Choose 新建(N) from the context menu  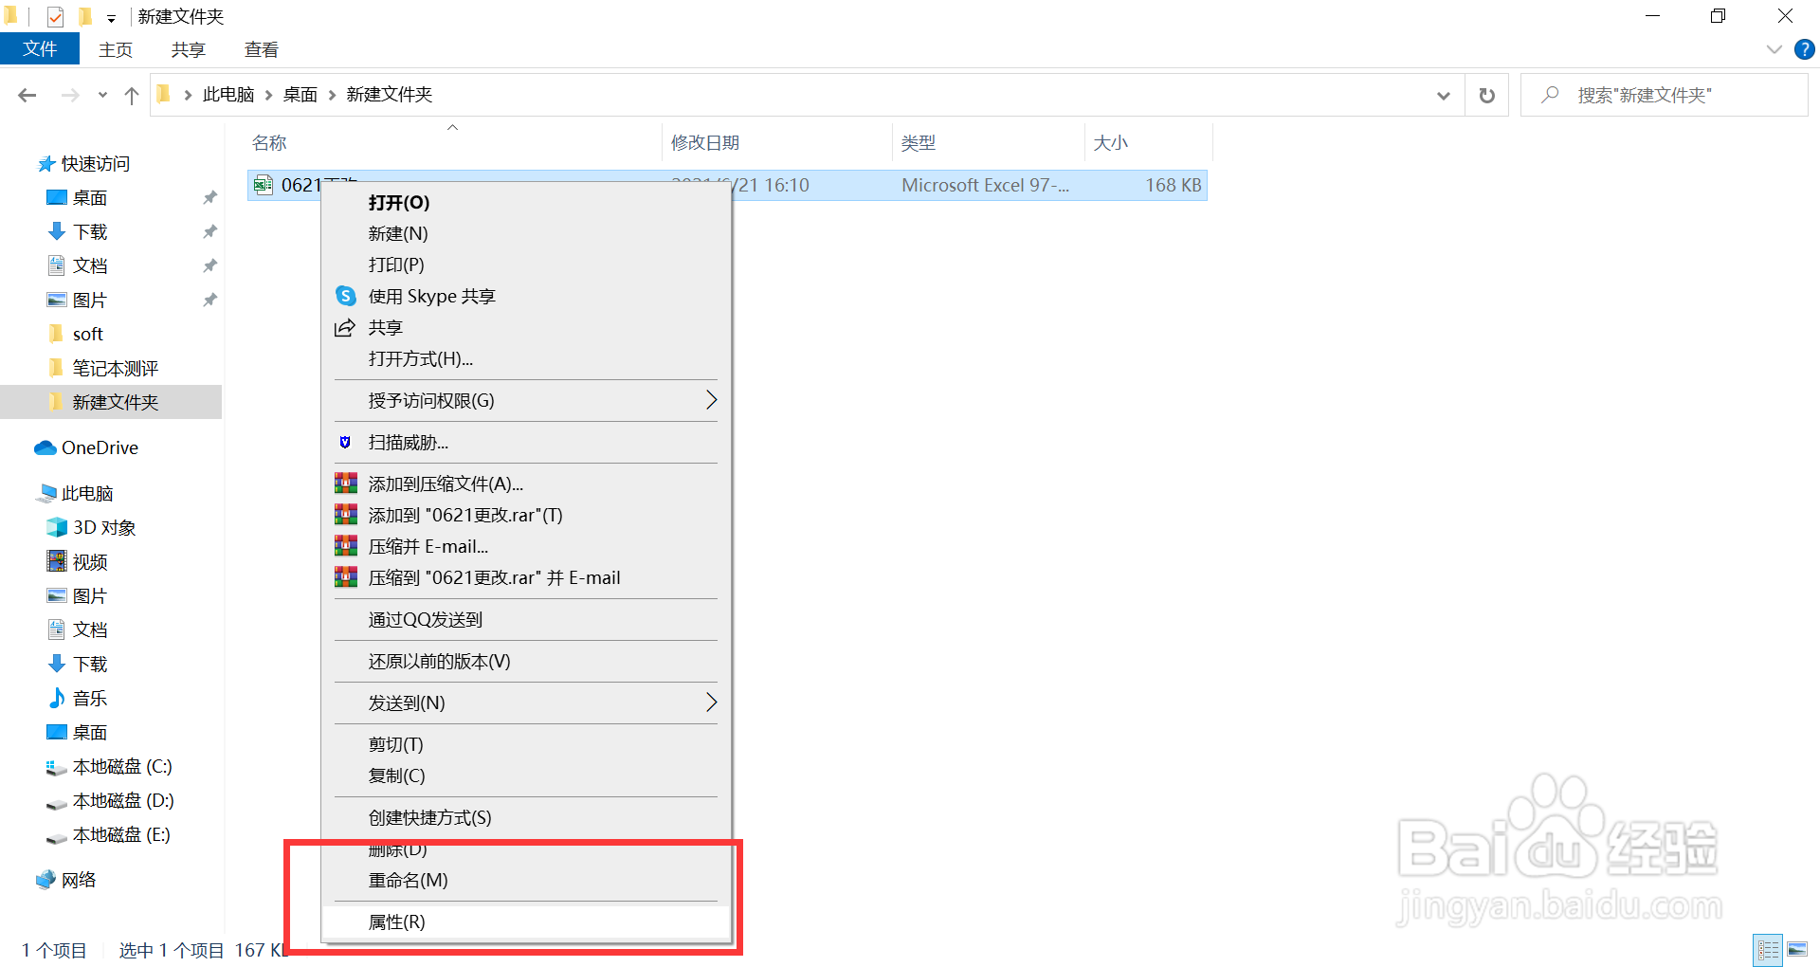pyautogui.click(x=526, y=233)
